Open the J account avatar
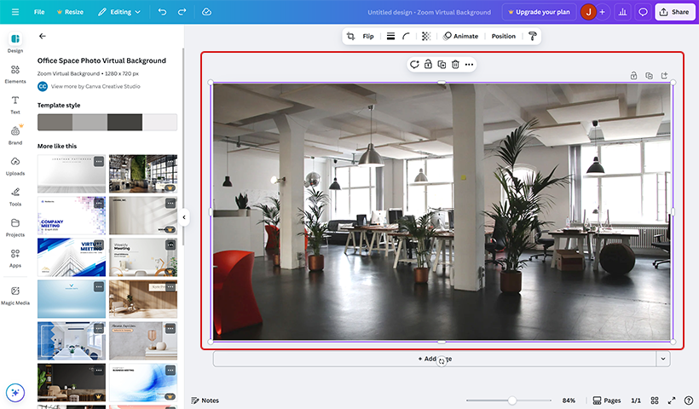The width and height of the screenshot is (699, 409). (x=588, y=12)
